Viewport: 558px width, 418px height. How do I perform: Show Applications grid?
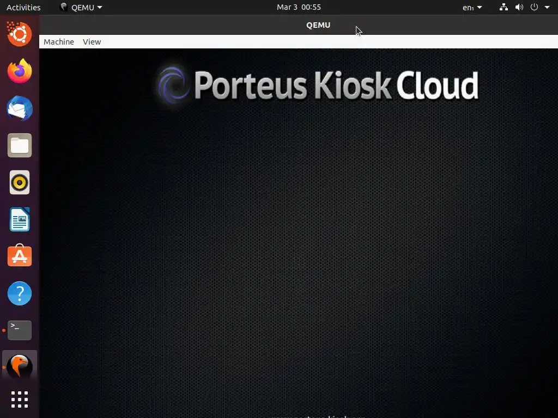pyautogui.click(x=20, y=399)
